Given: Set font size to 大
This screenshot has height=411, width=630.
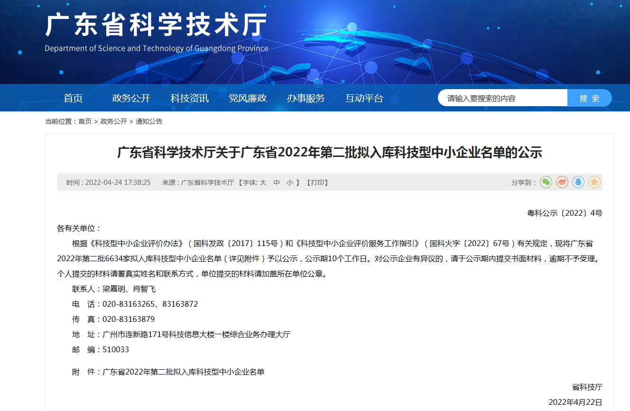Looking at the screenshot, I should (x=263, y=183).
